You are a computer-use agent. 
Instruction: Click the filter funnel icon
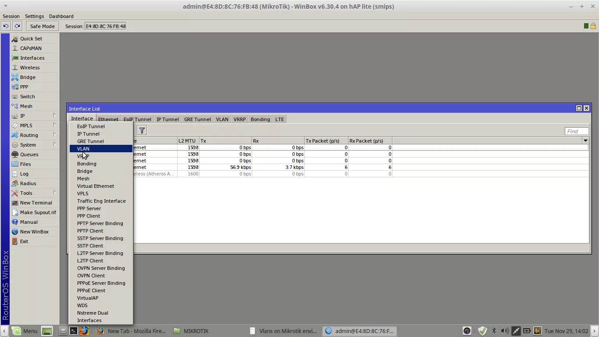click(142, 130)
